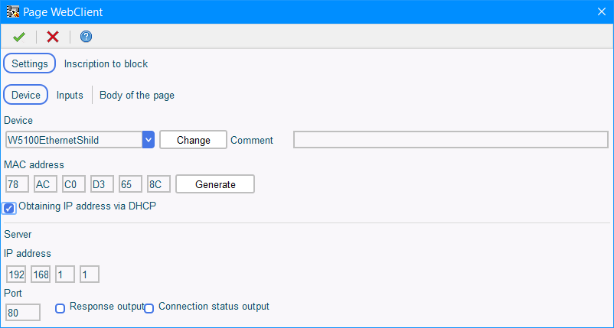Enable the Response output checkbox

(x=60, y=308)
